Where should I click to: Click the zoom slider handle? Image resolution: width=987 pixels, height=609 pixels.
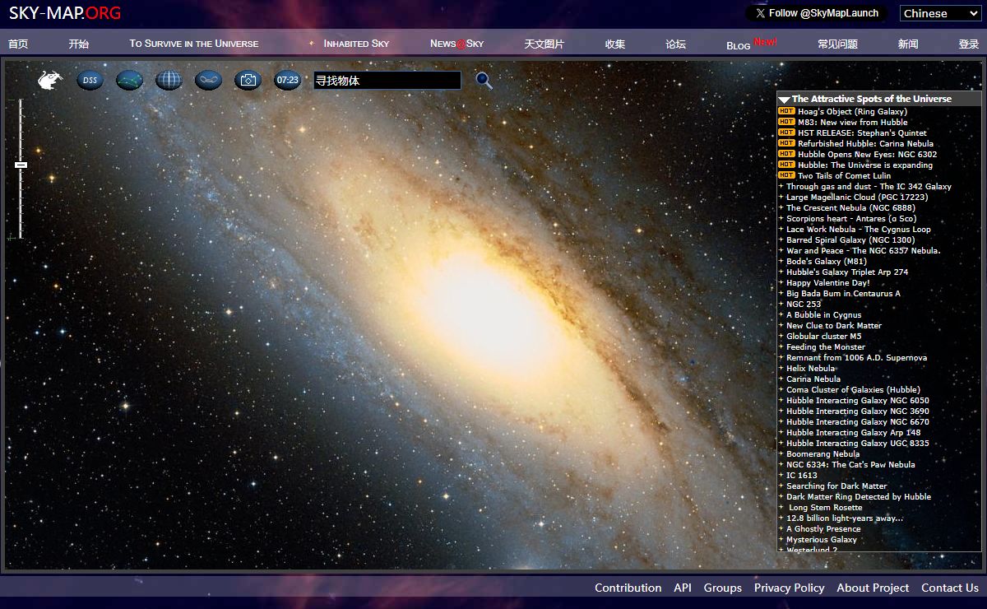(21, 165)
